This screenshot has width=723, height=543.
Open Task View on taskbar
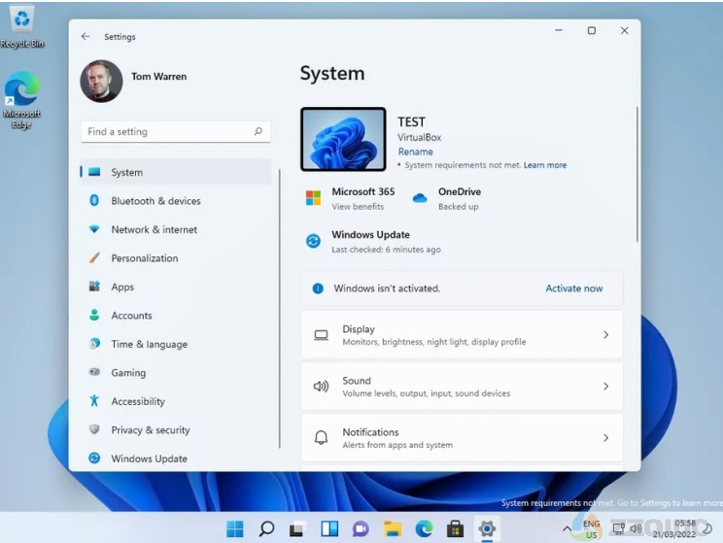click(x=298, y=529)
